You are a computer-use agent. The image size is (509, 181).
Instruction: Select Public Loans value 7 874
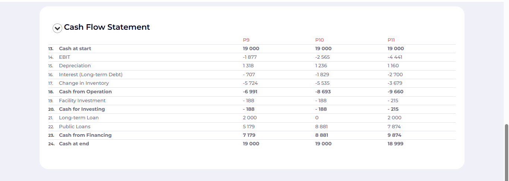point(394,127)
